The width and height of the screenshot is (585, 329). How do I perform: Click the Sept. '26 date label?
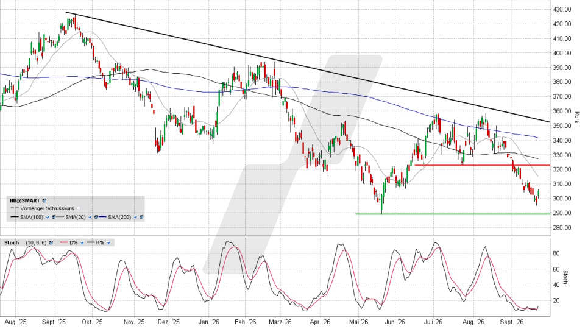click(511, 322)
